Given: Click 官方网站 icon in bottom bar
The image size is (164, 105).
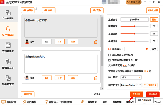Looking at the screenshot, I should point(3,102).
